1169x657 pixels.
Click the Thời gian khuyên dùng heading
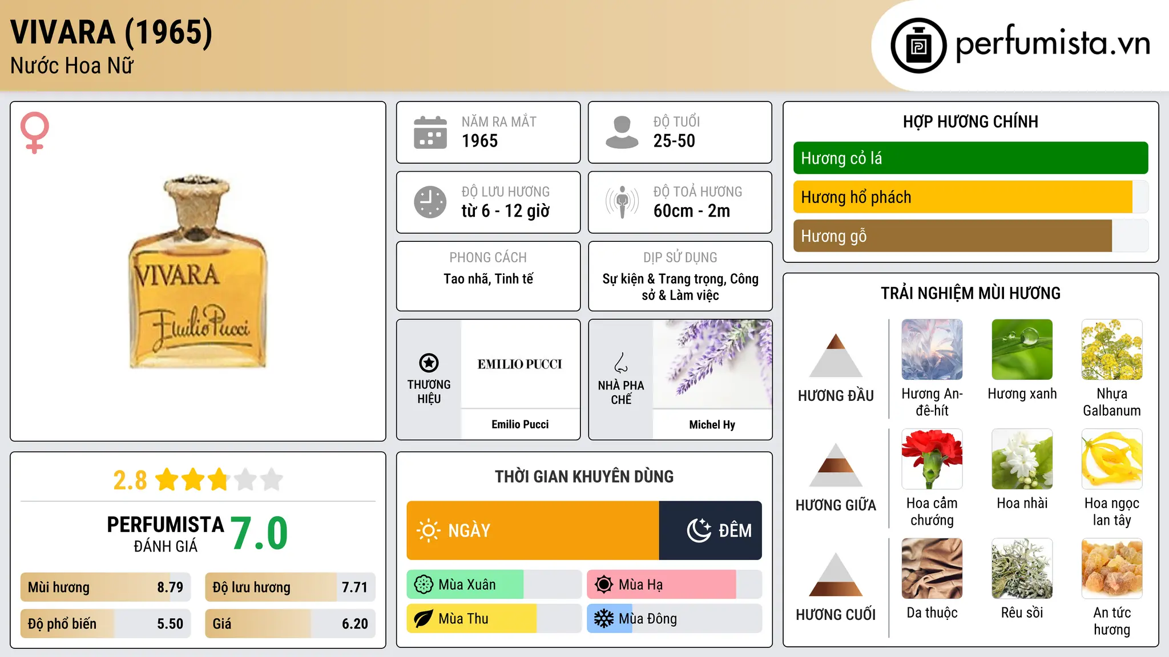tap(584, 476)
